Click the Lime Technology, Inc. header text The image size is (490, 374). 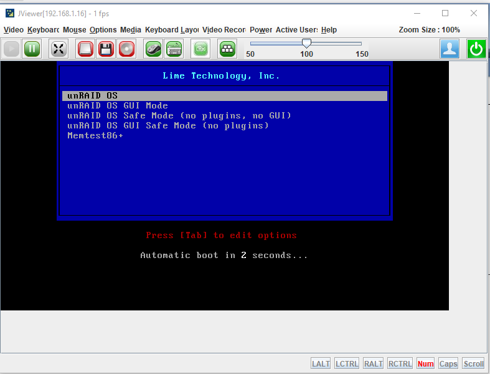pos(221,76)
